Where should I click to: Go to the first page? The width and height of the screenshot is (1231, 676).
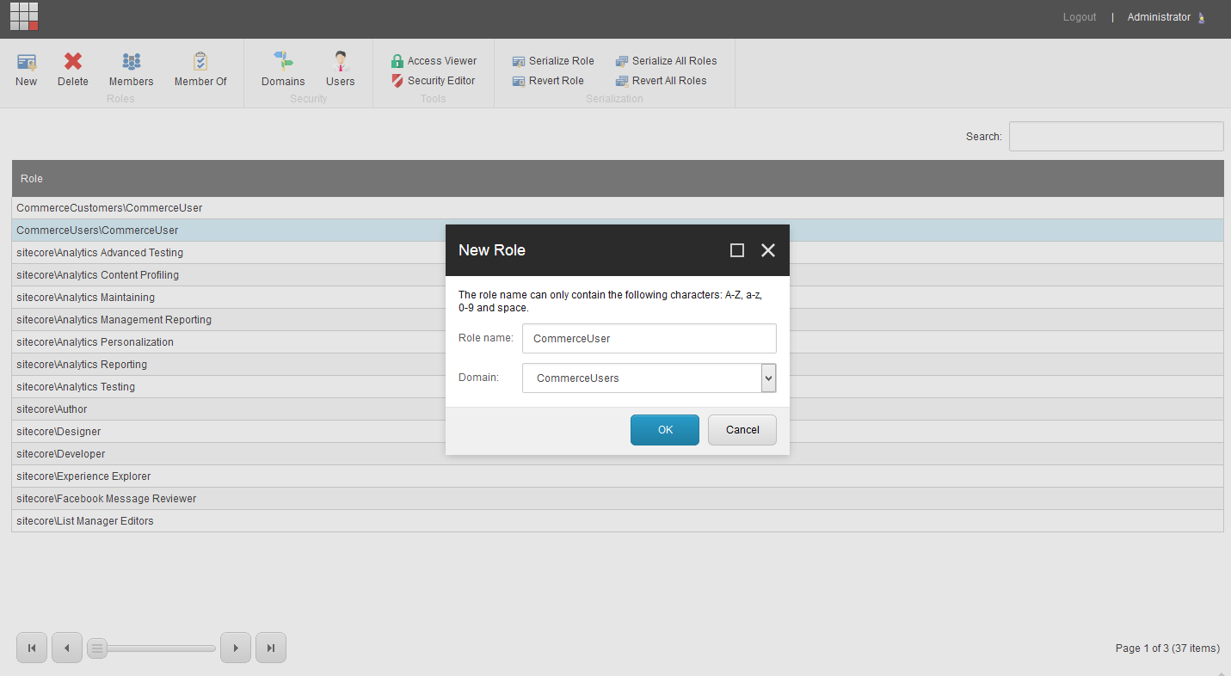pyautogui.click(x=32, y=648)
